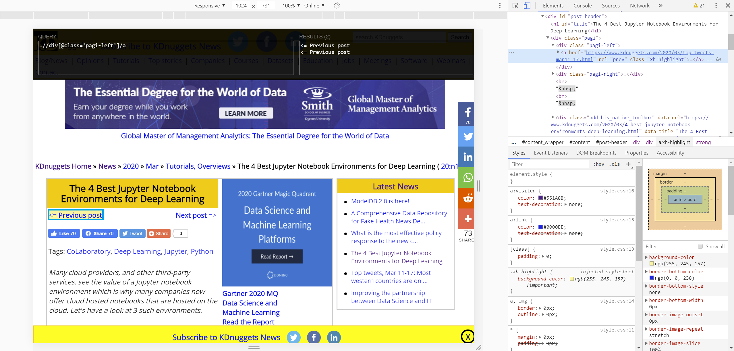This screenshot has height=351, width=734.
Task: Open the DOM Breakpoints tab
Action: 596,153
